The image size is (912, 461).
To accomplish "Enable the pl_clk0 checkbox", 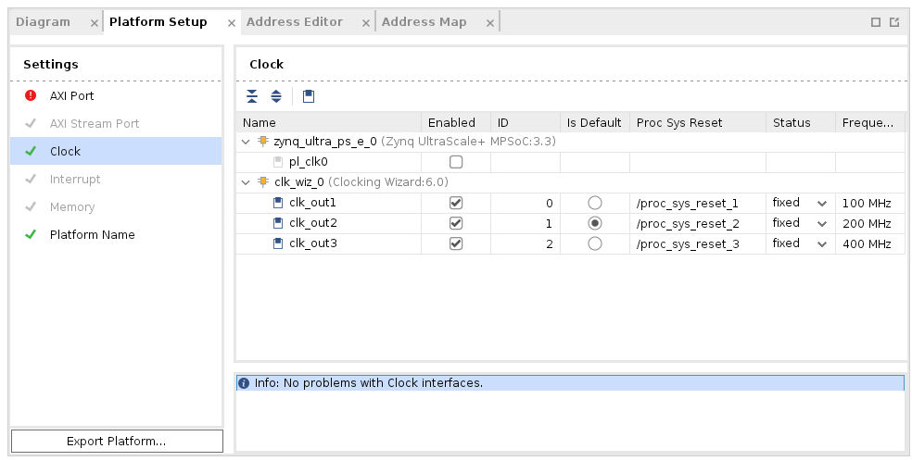I will pos(456,162).
